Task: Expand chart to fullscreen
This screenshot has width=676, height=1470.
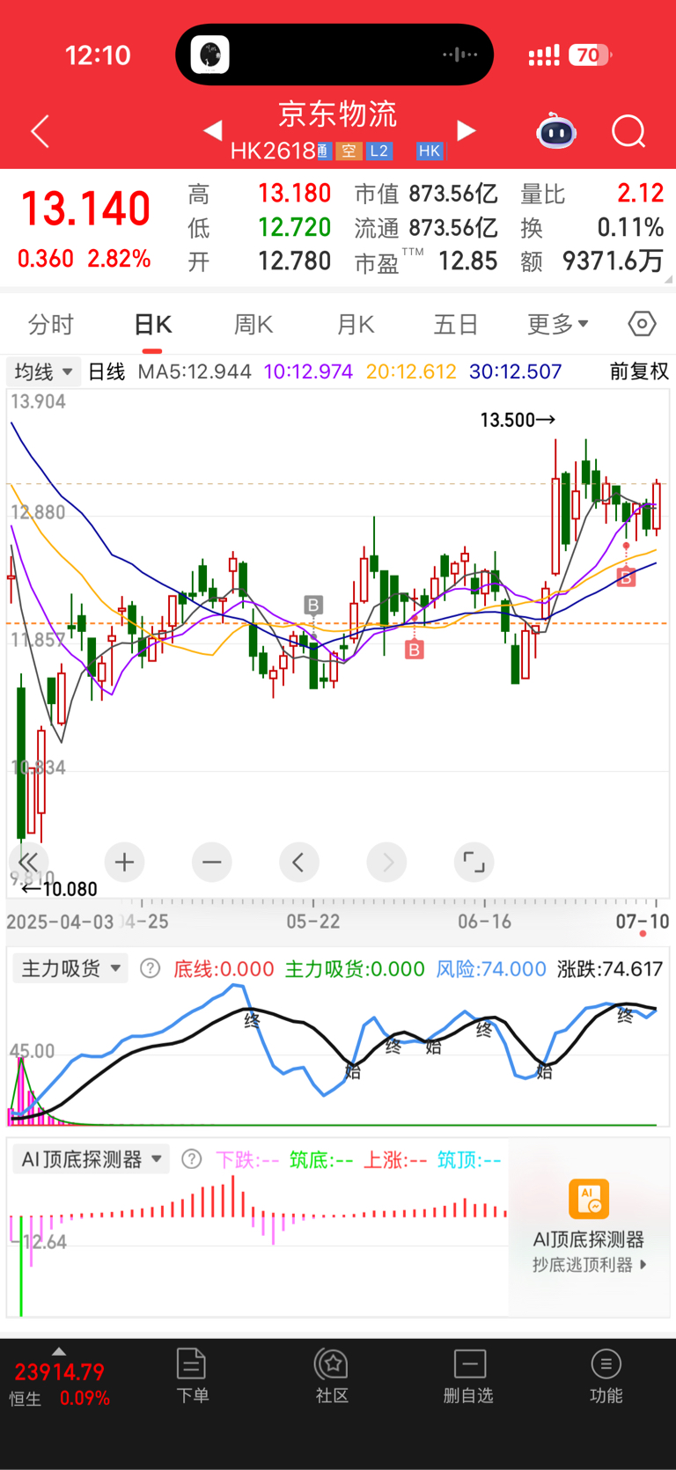Action: click(x=474, y=862)
